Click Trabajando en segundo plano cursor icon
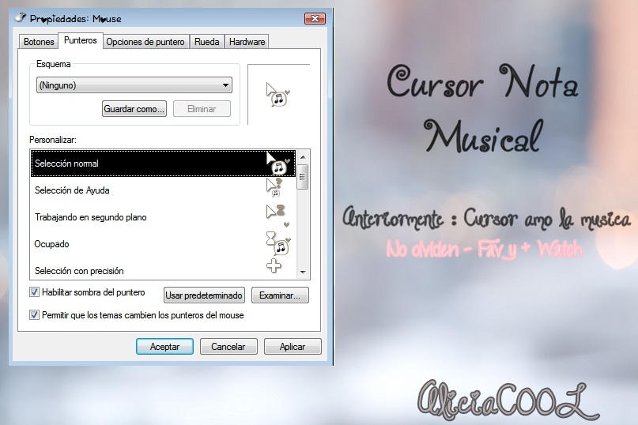 (x=277, y=216)
